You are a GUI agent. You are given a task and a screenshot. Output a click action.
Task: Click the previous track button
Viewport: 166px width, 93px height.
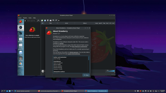click(43, 71)
